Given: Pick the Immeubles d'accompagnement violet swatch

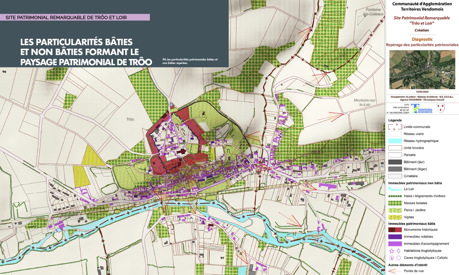Looking at the screenshot, I should click(x=395, y=244).
